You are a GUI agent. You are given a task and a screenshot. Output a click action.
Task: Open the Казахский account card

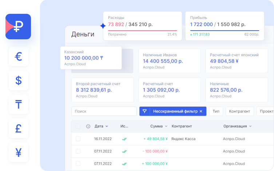(x=91, y=57)
